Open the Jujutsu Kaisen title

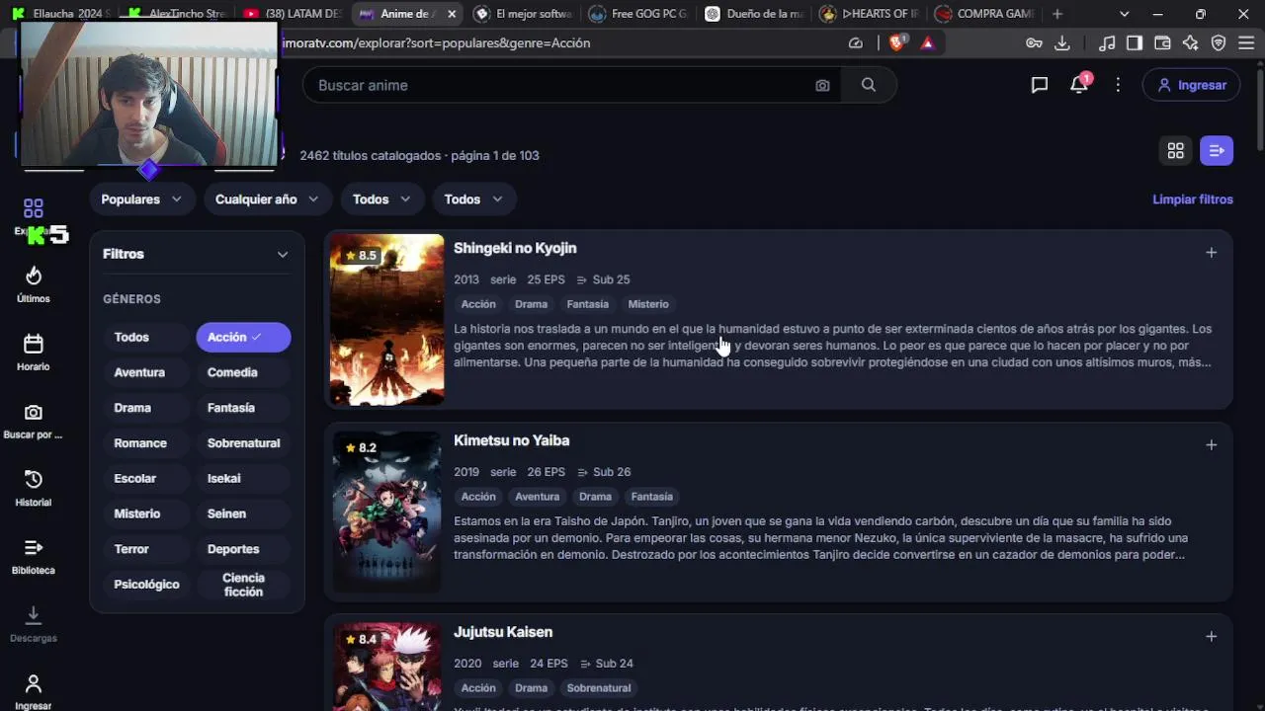click(503, 632)
